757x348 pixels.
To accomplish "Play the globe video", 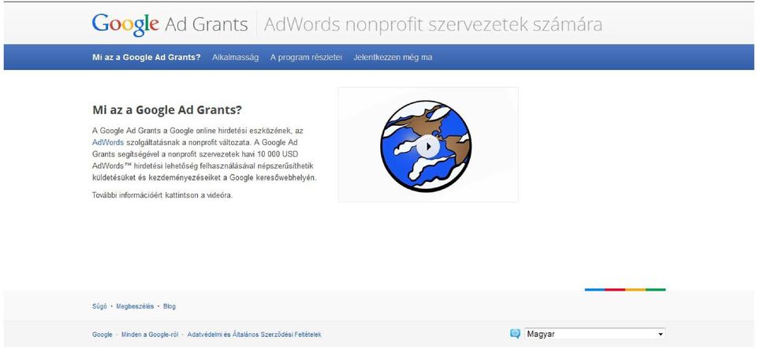I will point(428,146).
